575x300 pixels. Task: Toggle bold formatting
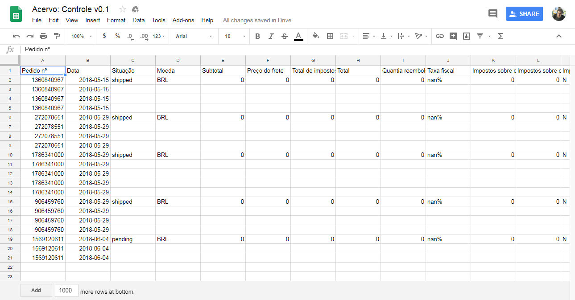click(257, 36)
